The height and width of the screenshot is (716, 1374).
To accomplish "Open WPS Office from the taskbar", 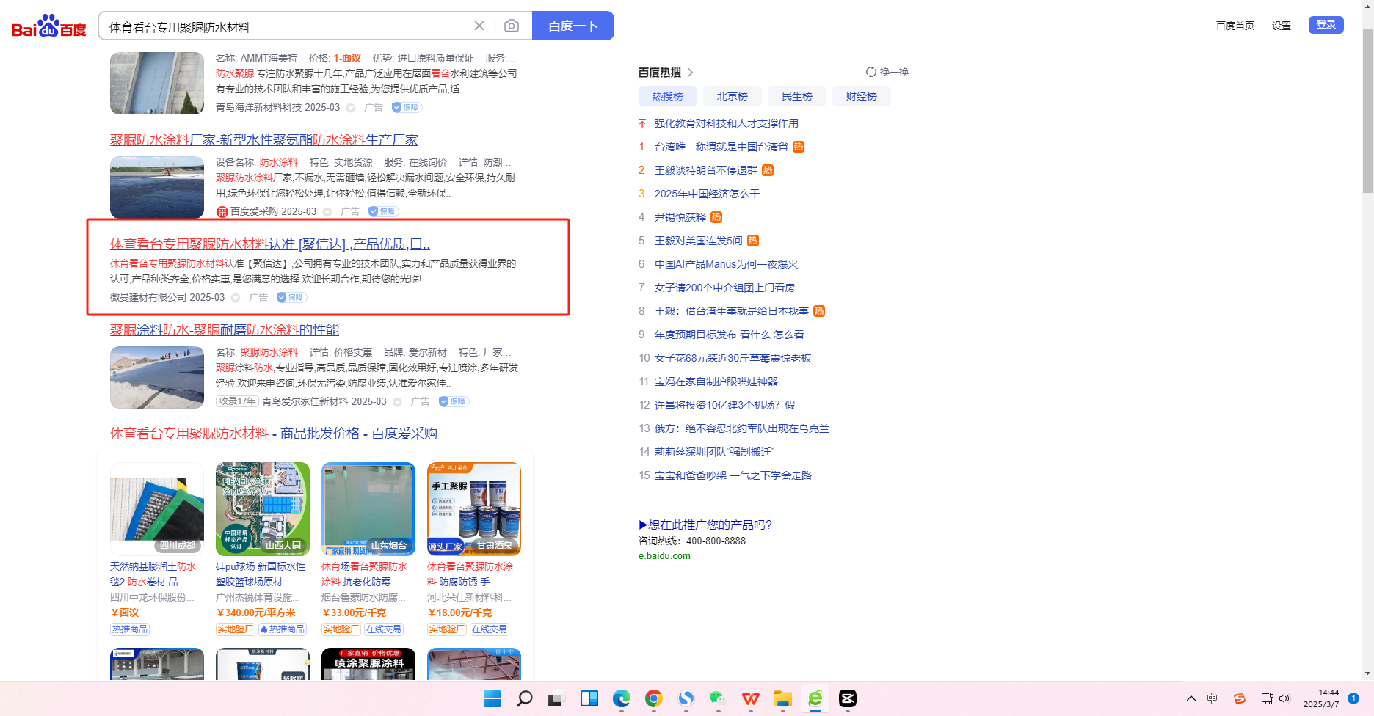I will tap(750, 698).
